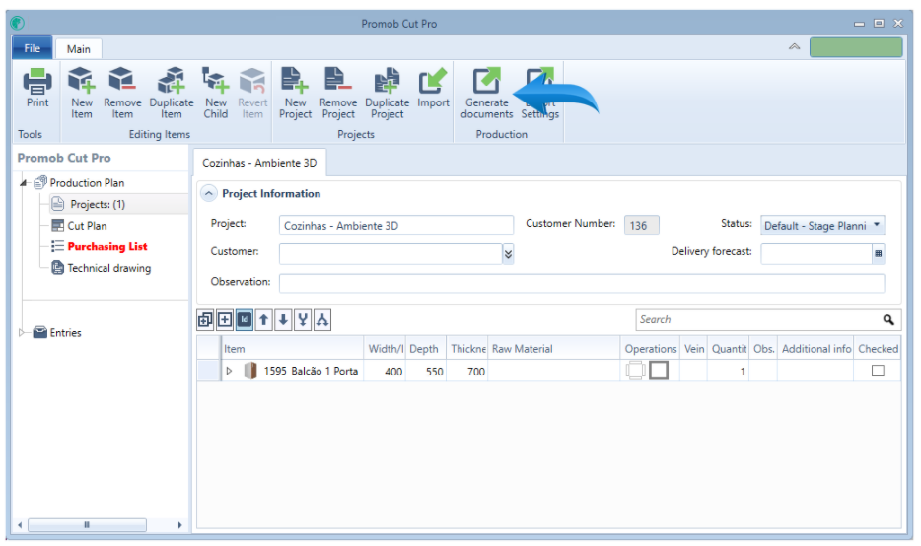Click Remove Project icon
This screenshot has height=546, width=921.
coord(338,80)
